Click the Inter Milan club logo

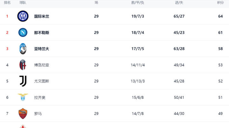pyautogui.click(x=23, y=16)
